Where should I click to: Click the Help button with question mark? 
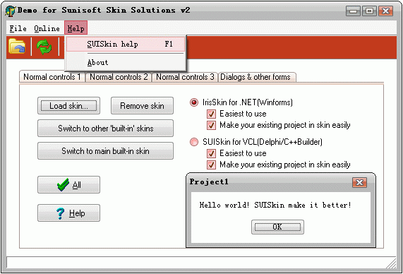[x=68, y=213]
